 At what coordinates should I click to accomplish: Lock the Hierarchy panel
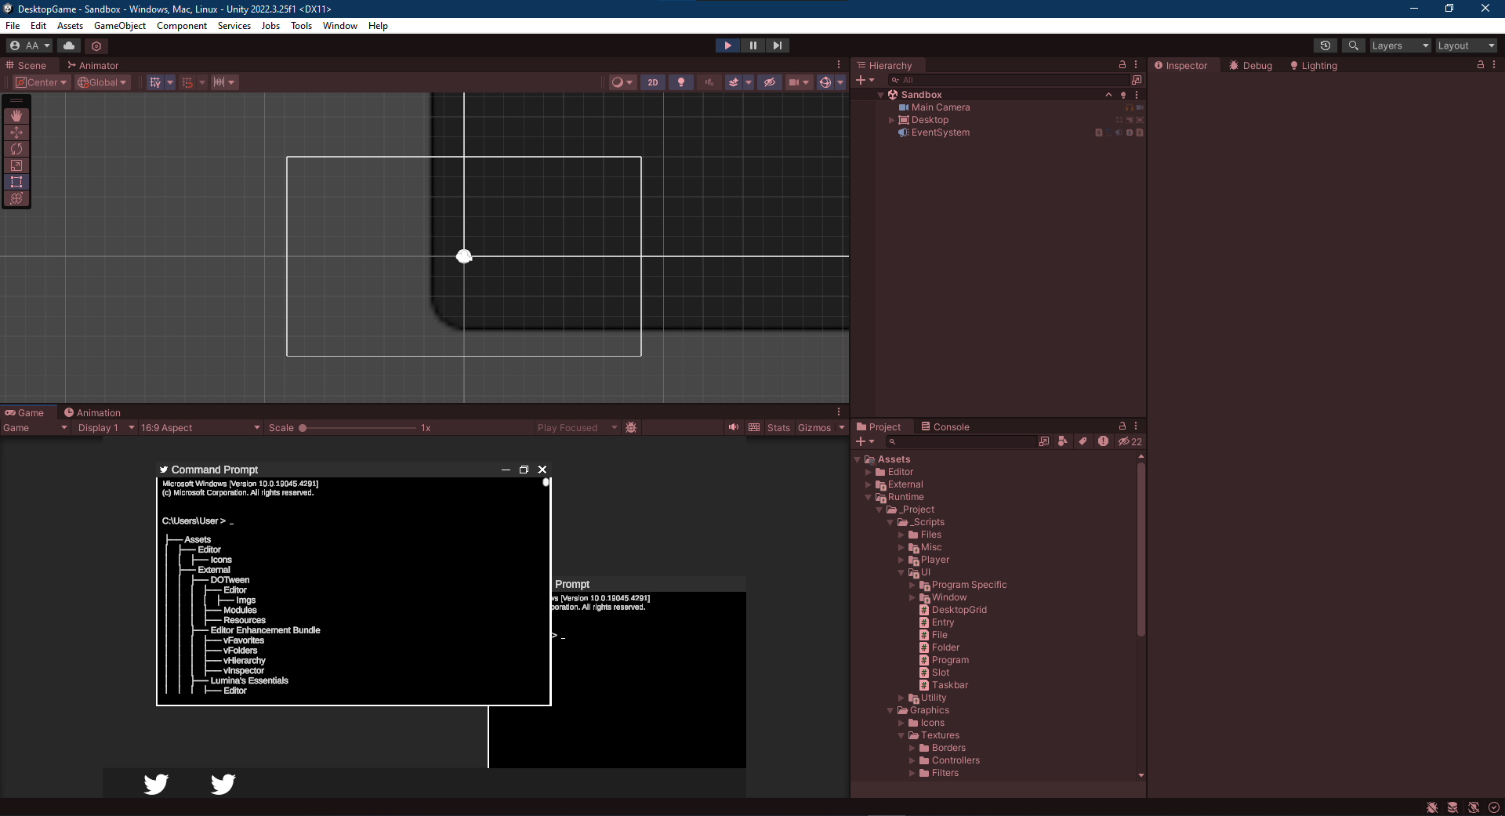tap(1122, 65)
